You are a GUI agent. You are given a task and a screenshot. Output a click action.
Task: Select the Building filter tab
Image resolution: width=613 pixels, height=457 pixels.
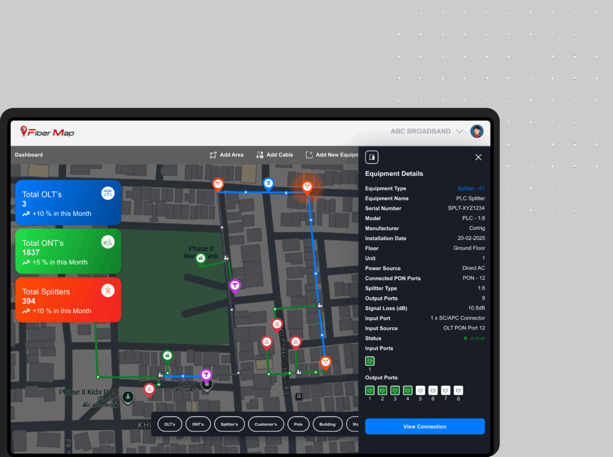coord(327,424)
